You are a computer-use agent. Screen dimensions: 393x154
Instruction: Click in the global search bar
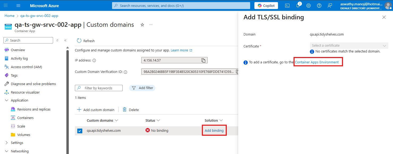click(x=181, y=6)
